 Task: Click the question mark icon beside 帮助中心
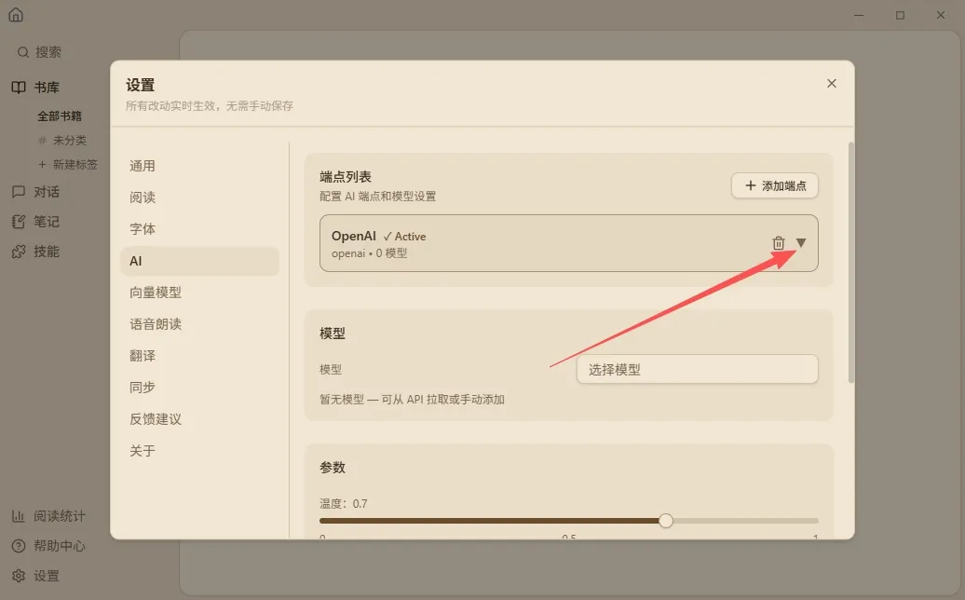tap(19, 546)
